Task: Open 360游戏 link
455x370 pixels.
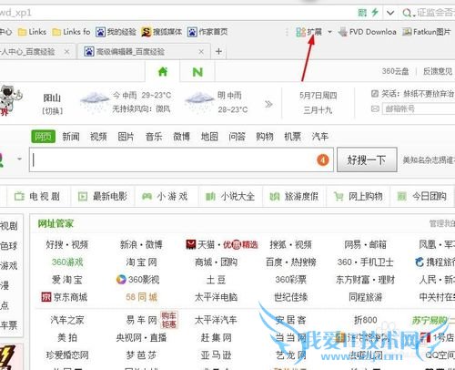Action: pyautogui.click(x=67, y=262)
